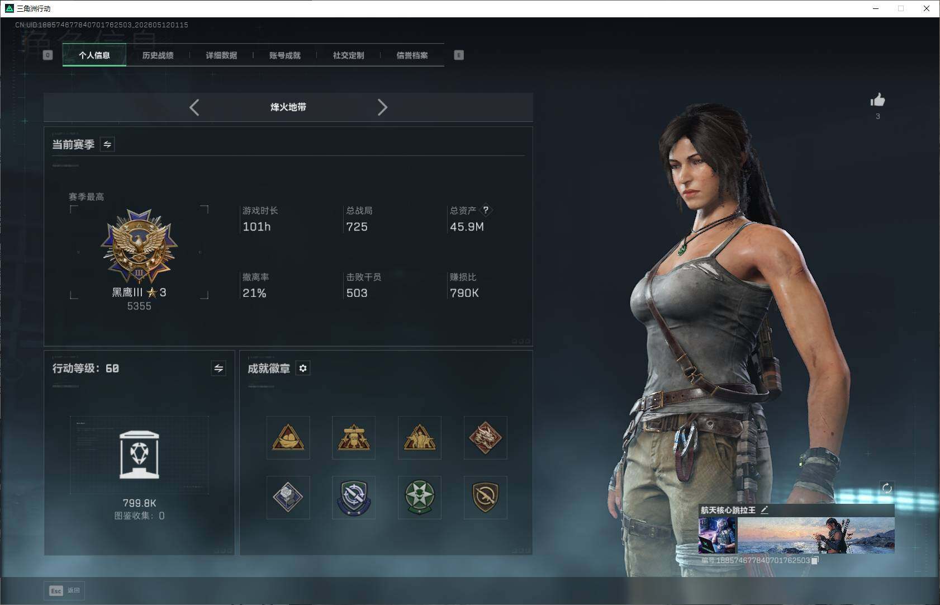Select the green circle star badge
940x605 pixels.
pos(420,498)
